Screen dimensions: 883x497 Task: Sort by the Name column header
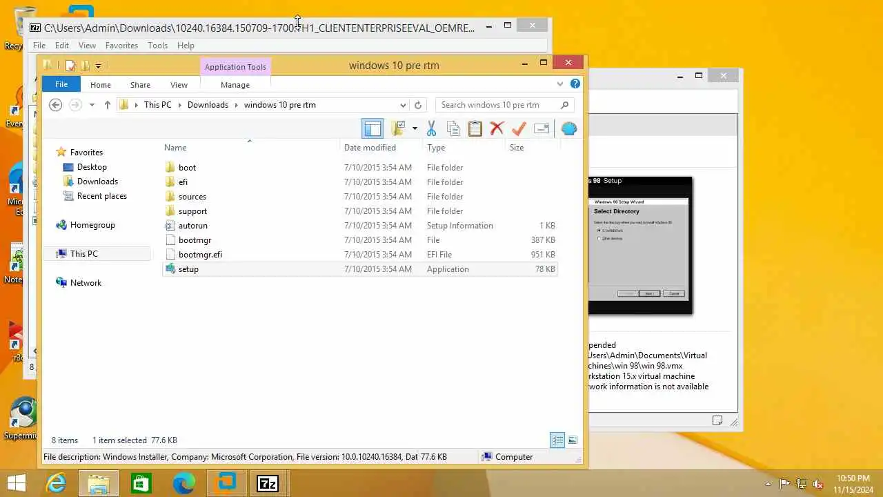175,148
